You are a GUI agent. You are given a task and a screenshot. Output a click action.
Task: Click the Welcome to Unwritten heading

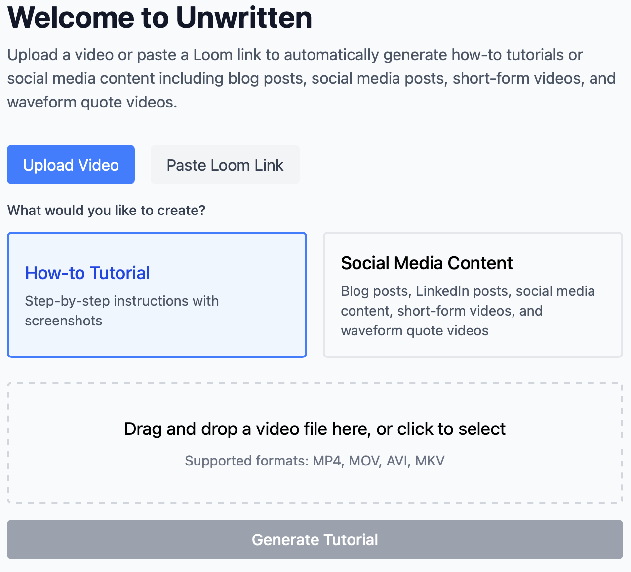pyautogui.click(x=160, y=17)
